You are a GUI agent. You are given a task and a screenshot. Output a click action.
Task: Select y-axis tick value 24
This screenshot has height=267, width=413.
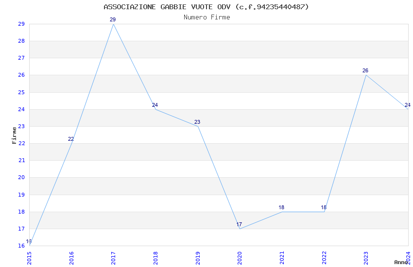coord(21,109)
